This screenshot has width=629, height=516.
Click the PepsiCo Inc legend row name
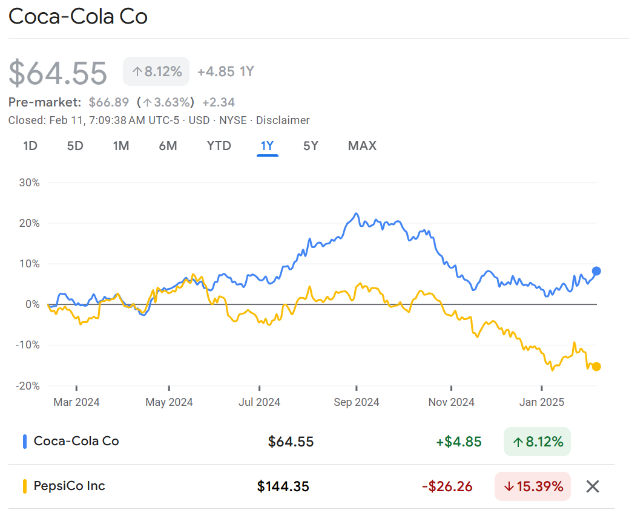[x=70, y=485]
